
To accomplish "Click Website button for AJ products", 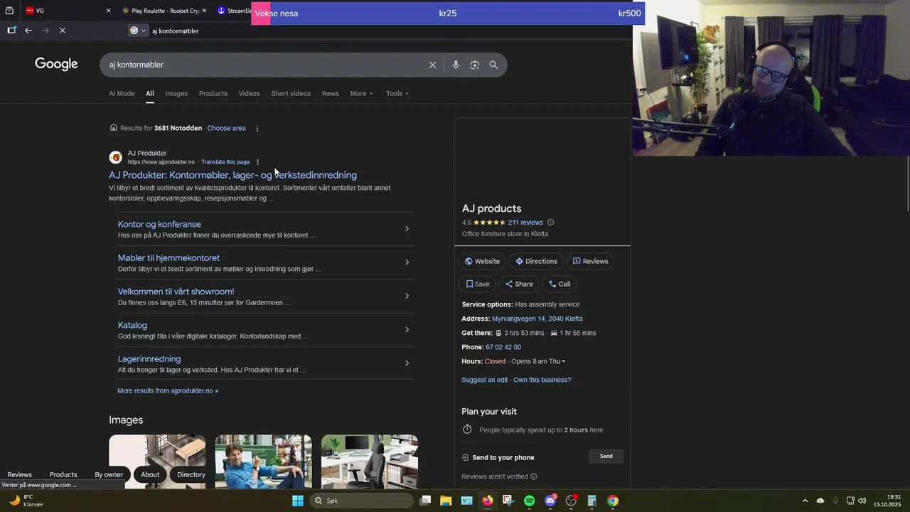I will 483,261.
